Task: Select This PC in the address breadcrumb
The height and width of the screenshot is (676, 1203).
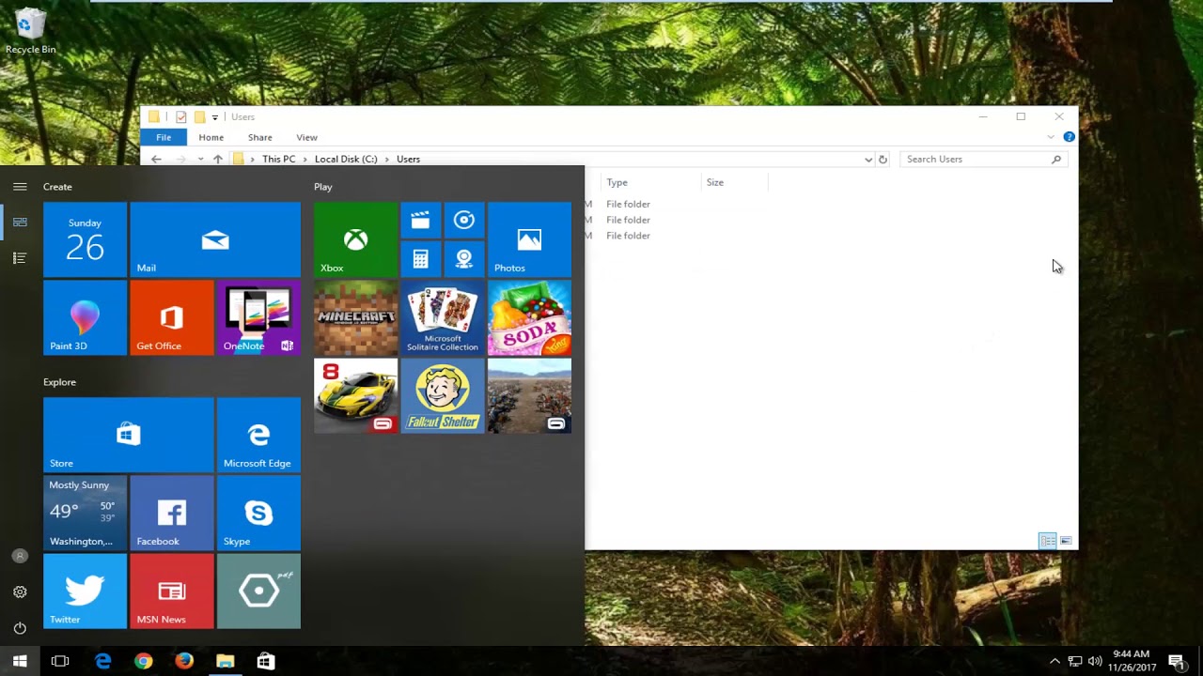Action: point(278,160)
